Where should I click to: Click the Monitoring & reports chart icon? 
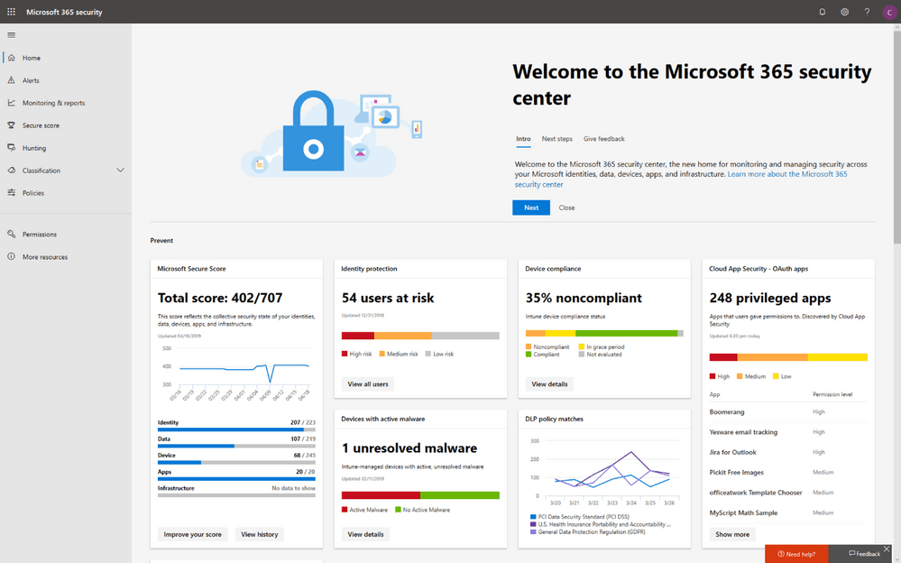(x=11, y=102)
